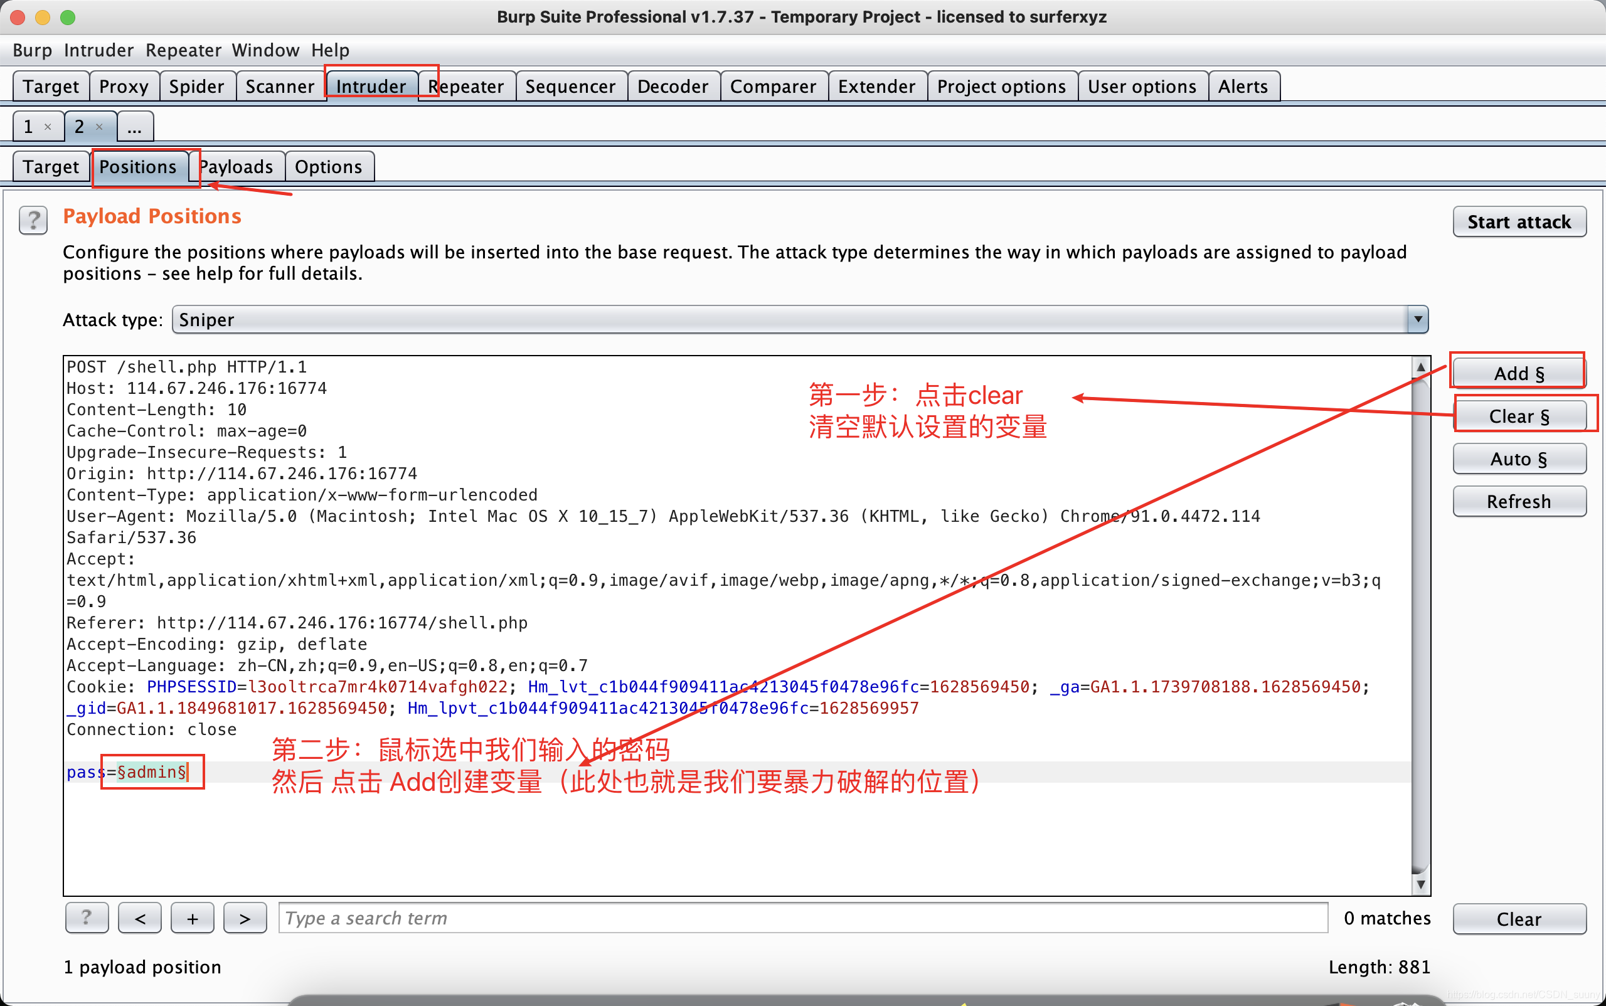The width and height of the screenshot is (1606, 1006).
Task: Open the Help menu
Action: click(x=330, y=50)
